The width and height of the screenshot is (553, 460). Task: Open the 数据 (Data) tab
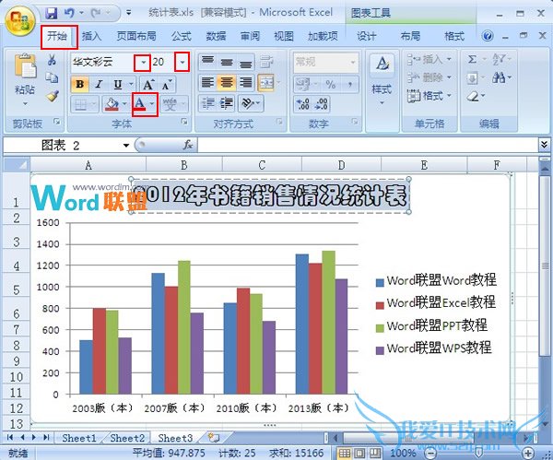point(216,36)
